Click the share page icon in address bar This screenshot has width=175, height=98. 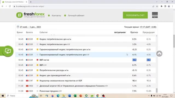tap(153, 6)
